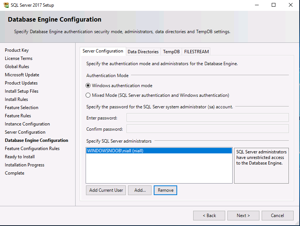Close the SQL Server 2017 Setup window
300x226 pixels.
pos(291,5)
